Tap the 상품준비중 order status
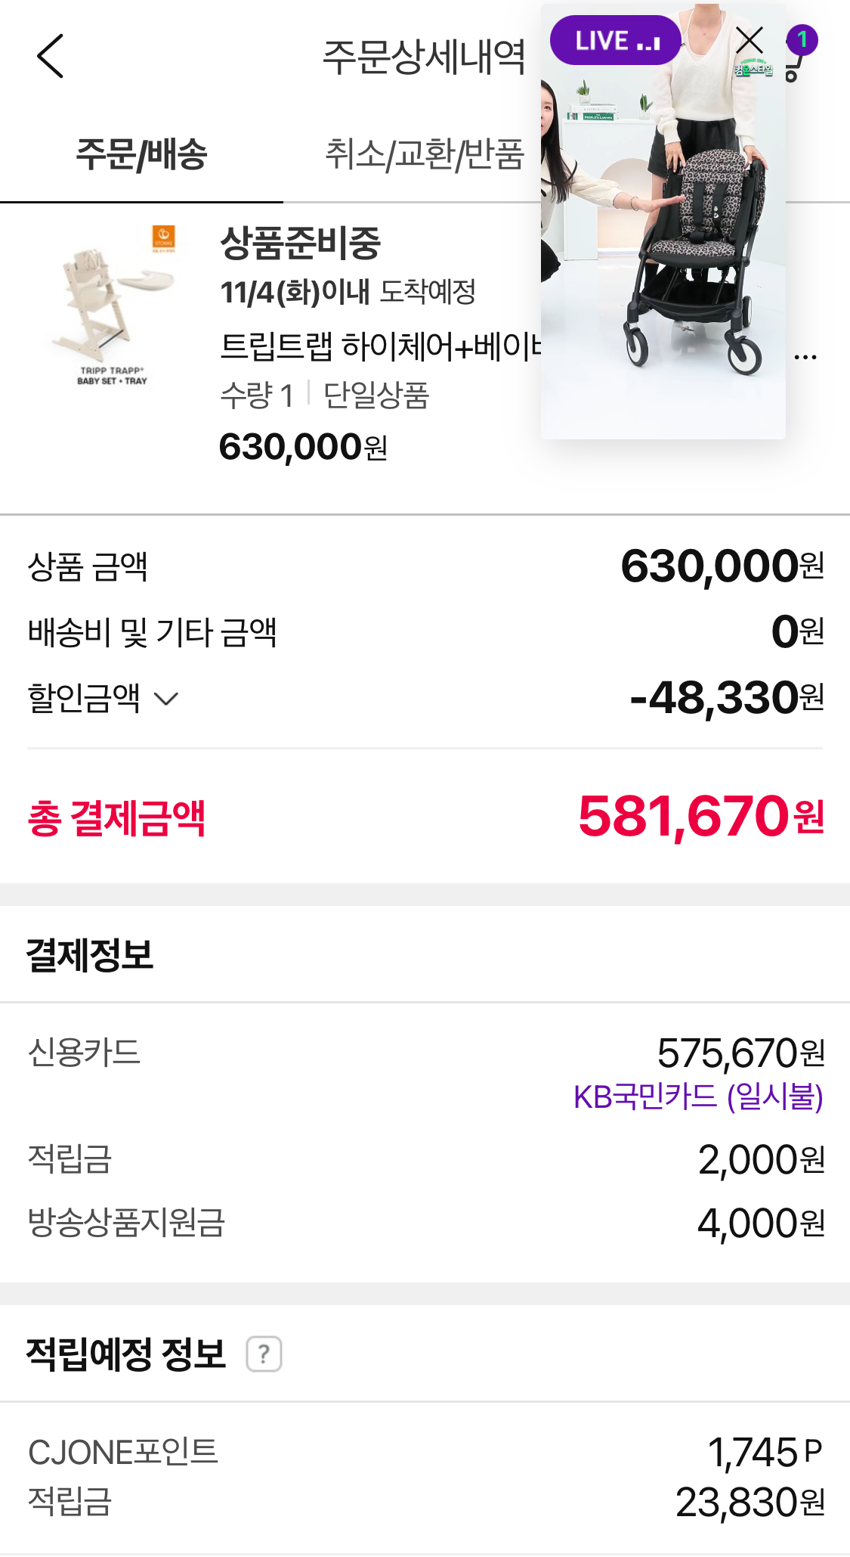Screen dimensions: 850x1557 (300, 243)
